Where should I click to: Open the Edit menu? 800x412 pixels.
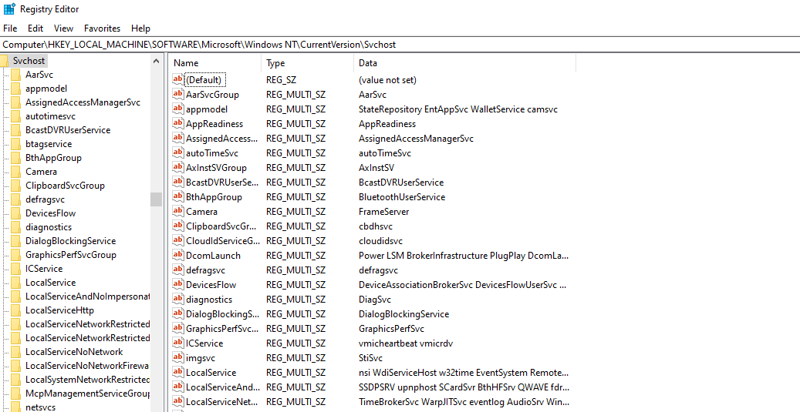[35, 28]
